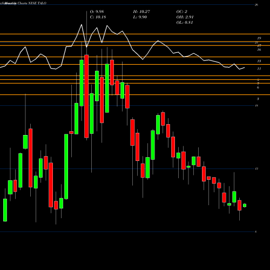The image size is (270, 270).
Task: Select the last small green candle on the right
Action: coord(245,205)
